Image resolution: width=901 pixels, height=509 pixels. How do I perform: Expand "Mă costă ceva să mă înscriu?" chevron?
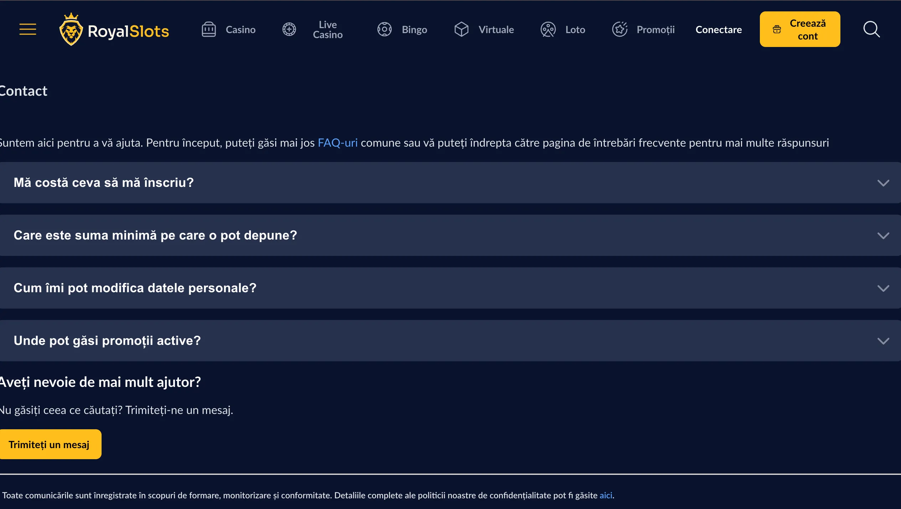(x=883, y=183)
